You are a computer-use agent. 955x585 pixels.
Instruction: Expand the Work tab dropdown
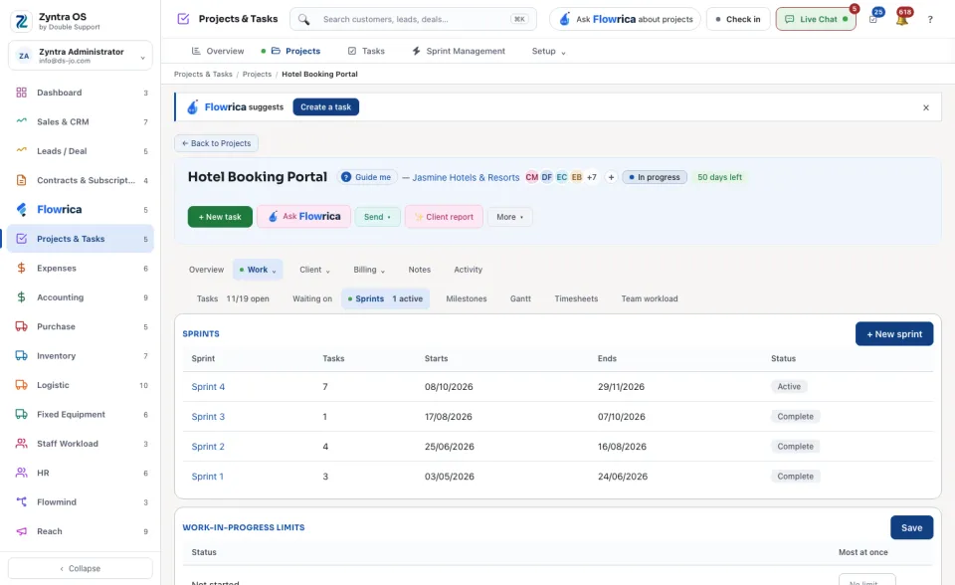pos(258,270)
